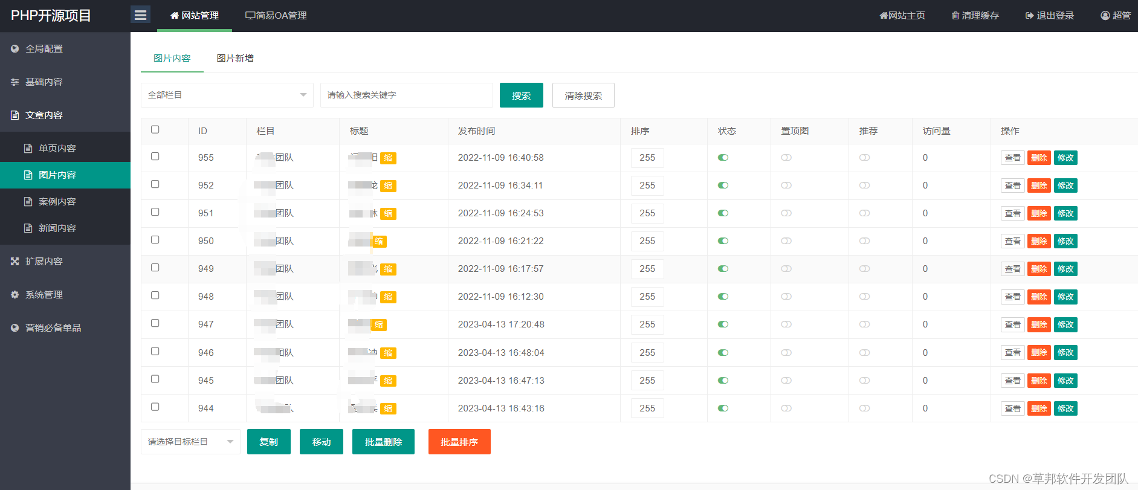1138x490 pixels.
Task: Click the monitor icon of 简易OA管理
Action: [x=250, y=16]
